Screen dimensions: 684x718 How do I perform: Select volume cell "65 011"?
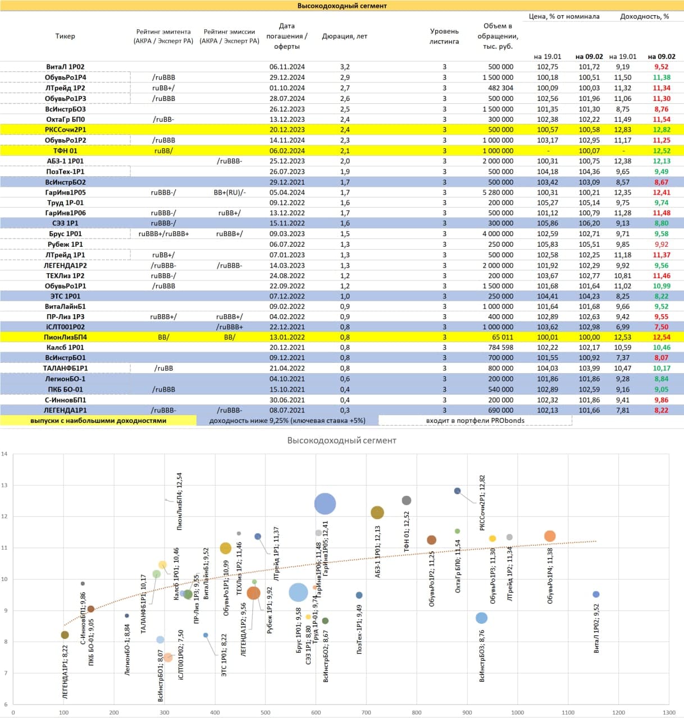(503, 337)
